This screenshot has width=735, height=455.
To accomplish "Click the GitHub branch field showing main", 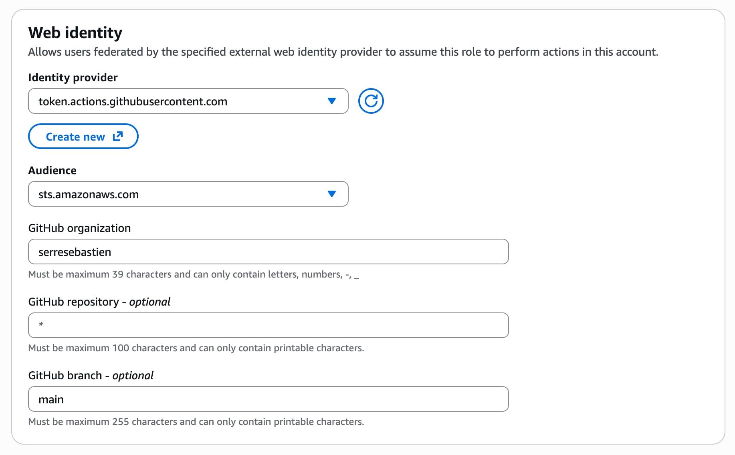I will point(268,399).
